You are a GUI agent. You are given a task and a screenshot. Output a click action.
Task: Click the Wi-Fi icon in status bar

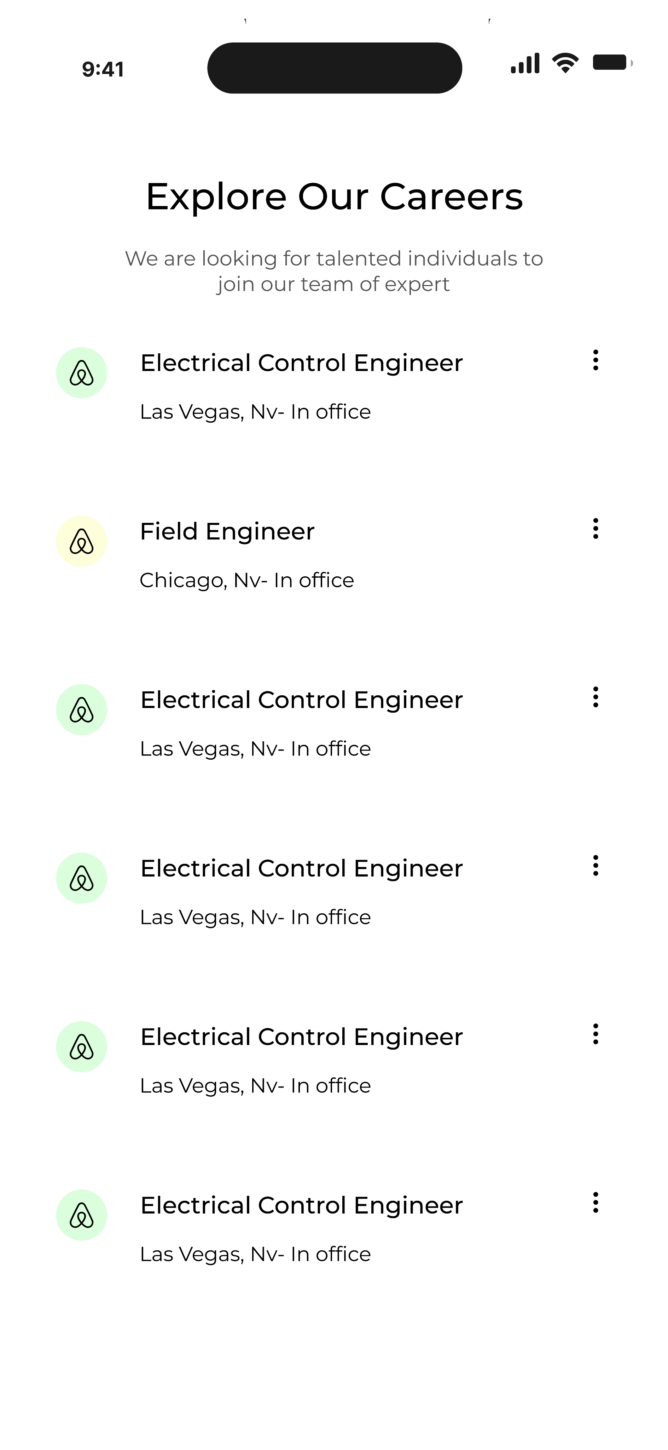tap(565, 62)
